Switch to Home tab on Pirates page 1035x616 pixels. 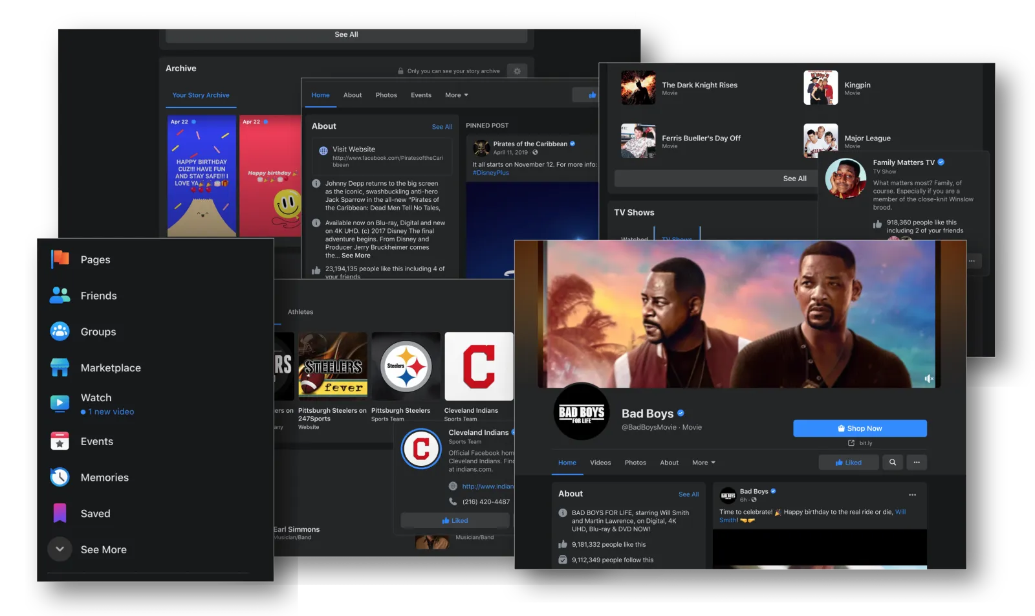point(320,95)
